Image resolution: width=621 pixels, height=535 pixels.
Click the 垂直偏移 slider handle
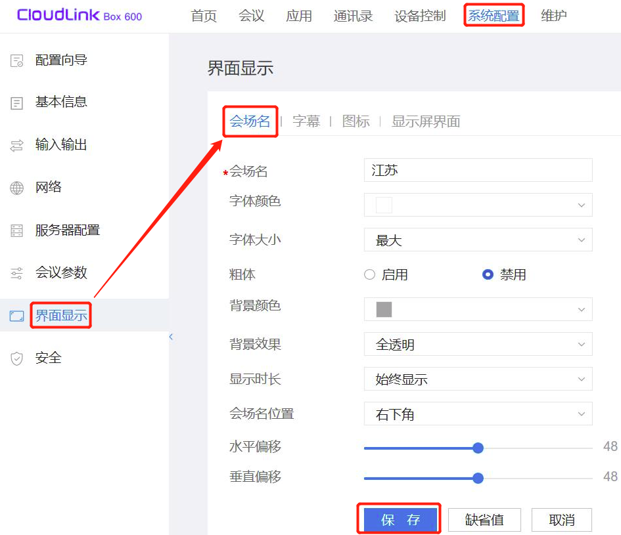pos(478,478)
